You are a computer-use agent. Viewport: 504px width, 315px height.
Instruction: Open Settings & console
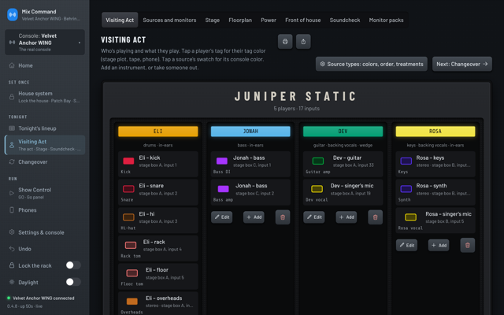coord(45,232)
